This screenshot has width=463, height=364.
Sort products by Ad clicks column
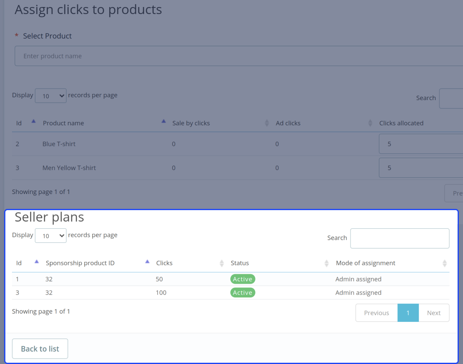324,123
